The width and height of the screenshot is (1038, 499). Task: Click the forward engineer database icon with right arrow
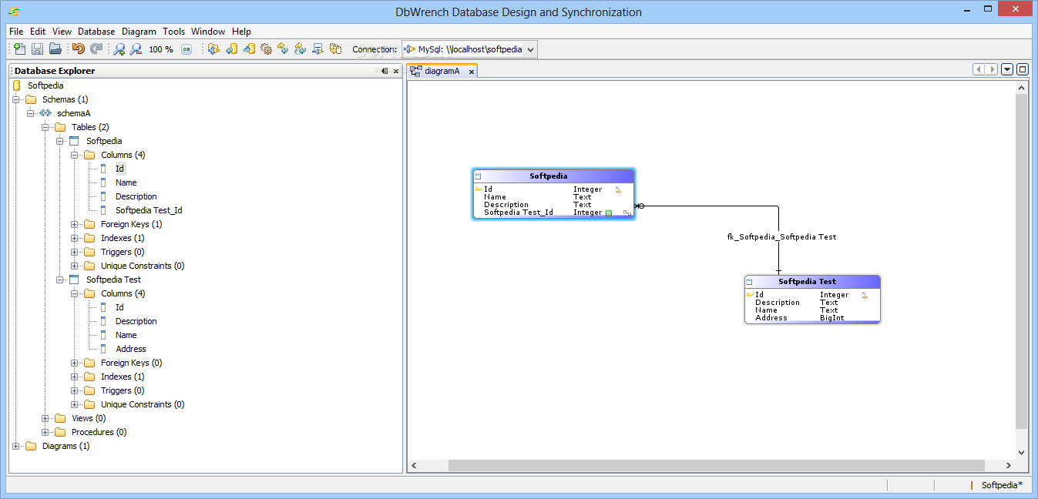[249, 49]
